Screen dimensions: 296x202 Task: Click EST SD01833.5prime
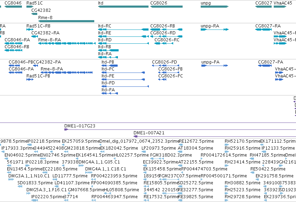coord(35,183)
